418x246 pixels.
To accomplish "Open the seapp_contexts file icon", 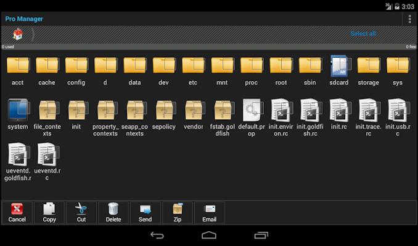I will coord(134,110).
